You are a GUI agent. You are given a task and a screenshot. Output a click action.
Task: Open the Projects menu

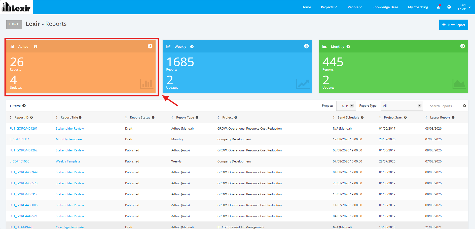pyautogui.click(x=329, y=7)
